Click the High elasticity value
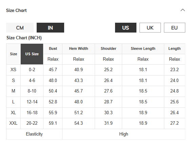Image resolution: width=187 pixels, height=142 pixels. 124,134
